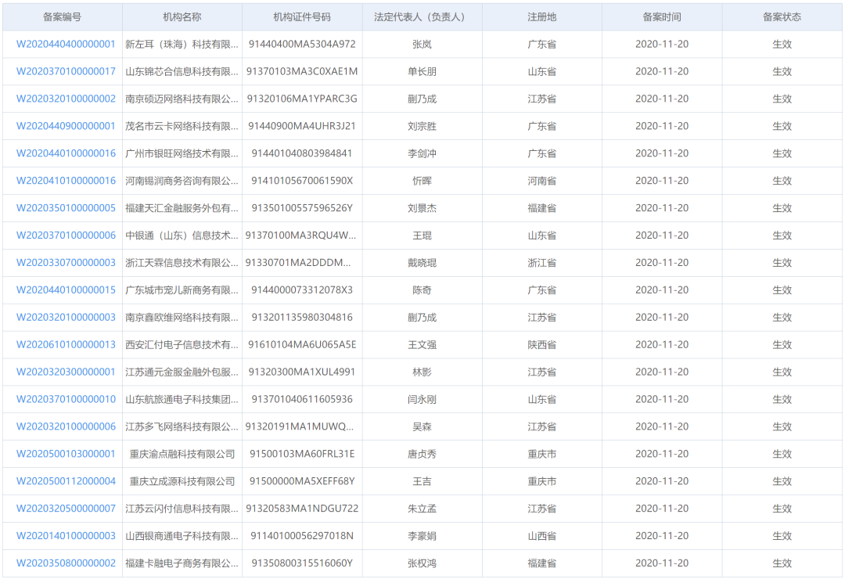Open record W2020320100000006 link
The height and width of the screenshot is (579, 845).
66,426
